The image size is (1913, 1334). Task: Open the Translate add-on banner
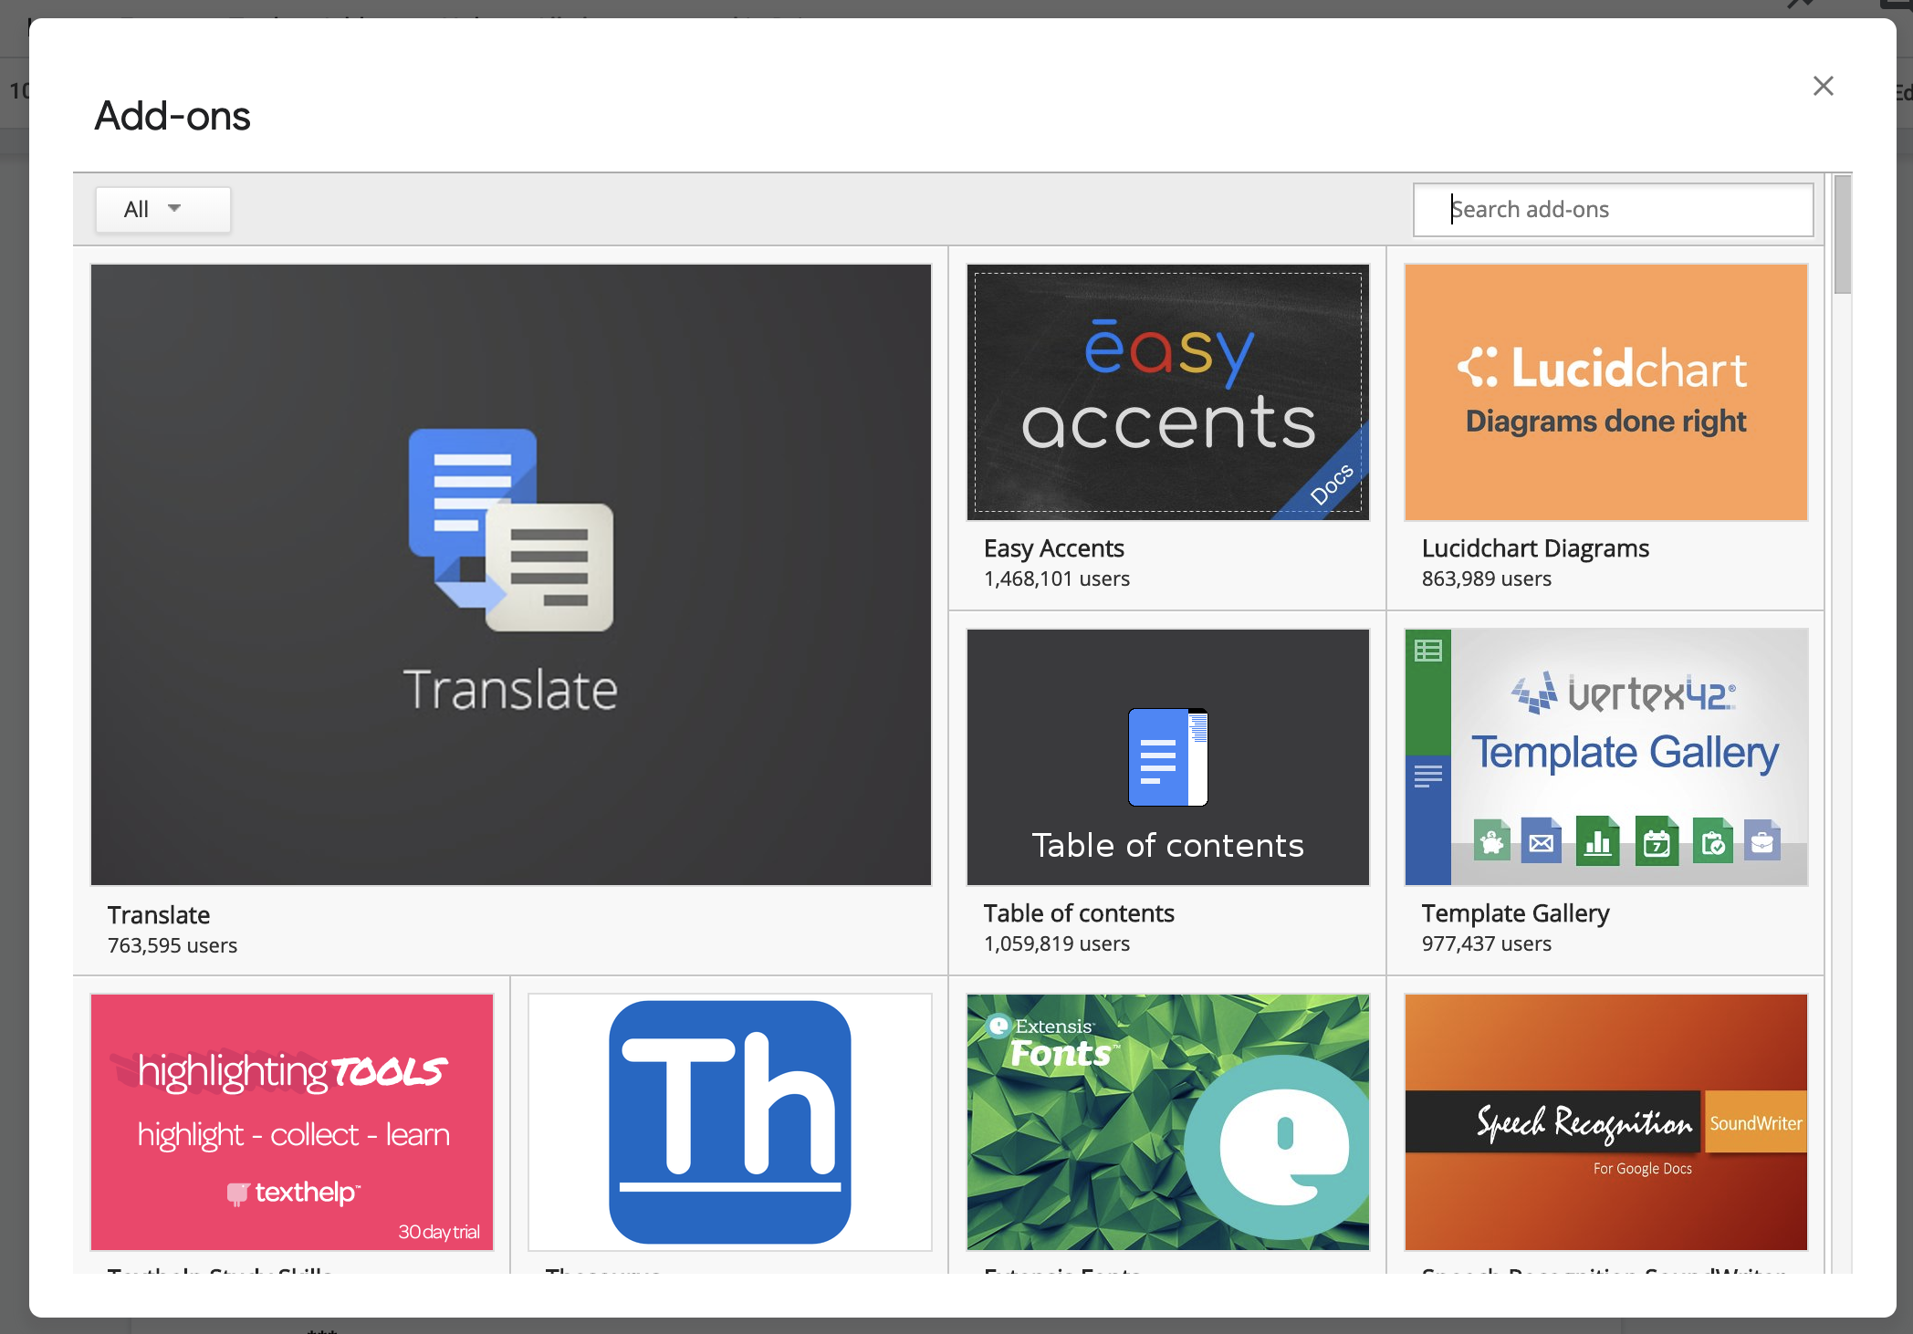[511, 575]
